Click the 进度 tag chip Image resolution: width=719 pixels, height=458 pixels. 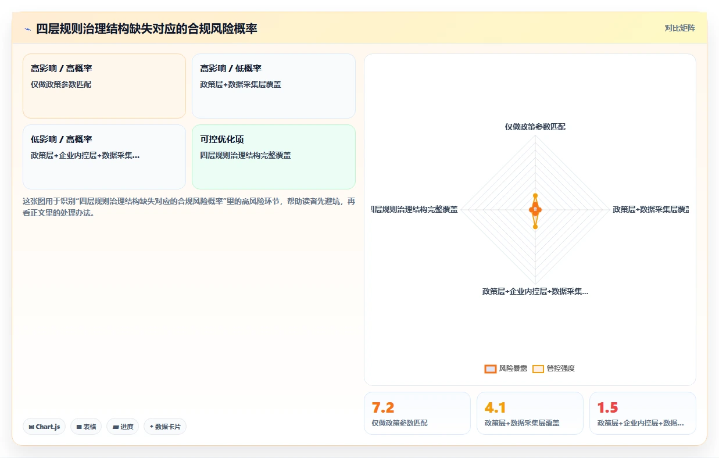pyautogui.click(x=123, y=427)
